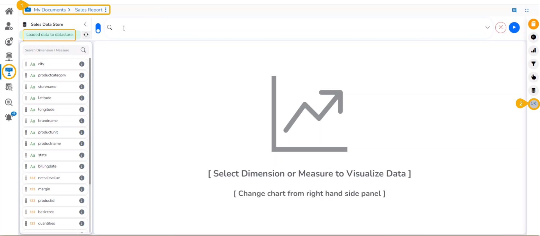Select the productcategory dimension
Viewport: 540px width, 236px height.
pyautogui.click(x=52, y=75)
